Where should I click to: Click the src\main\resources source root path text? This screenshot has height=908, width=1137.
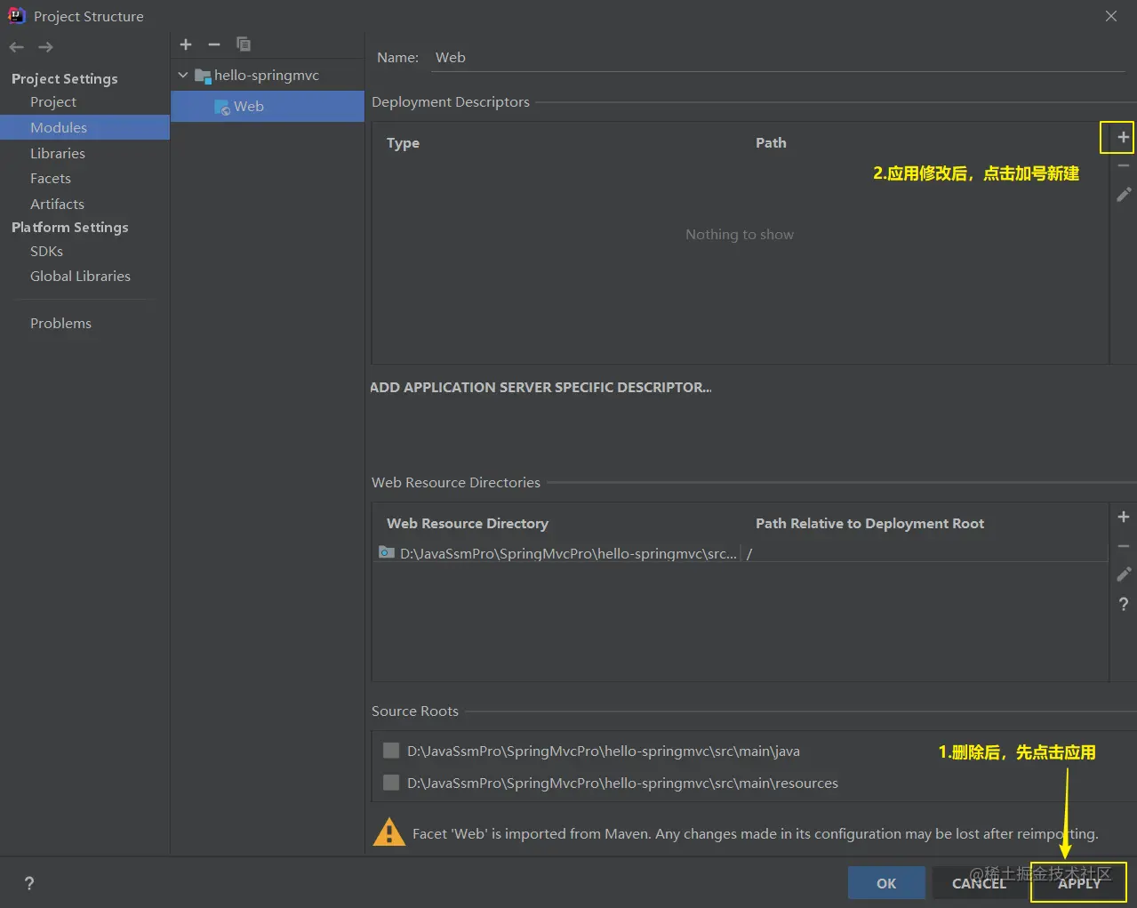(x=622, y=783)
